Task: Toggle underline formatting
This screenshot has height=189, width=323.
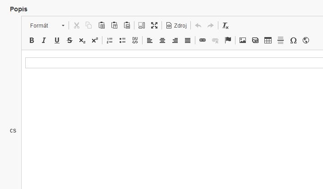Action: [57, 40]
